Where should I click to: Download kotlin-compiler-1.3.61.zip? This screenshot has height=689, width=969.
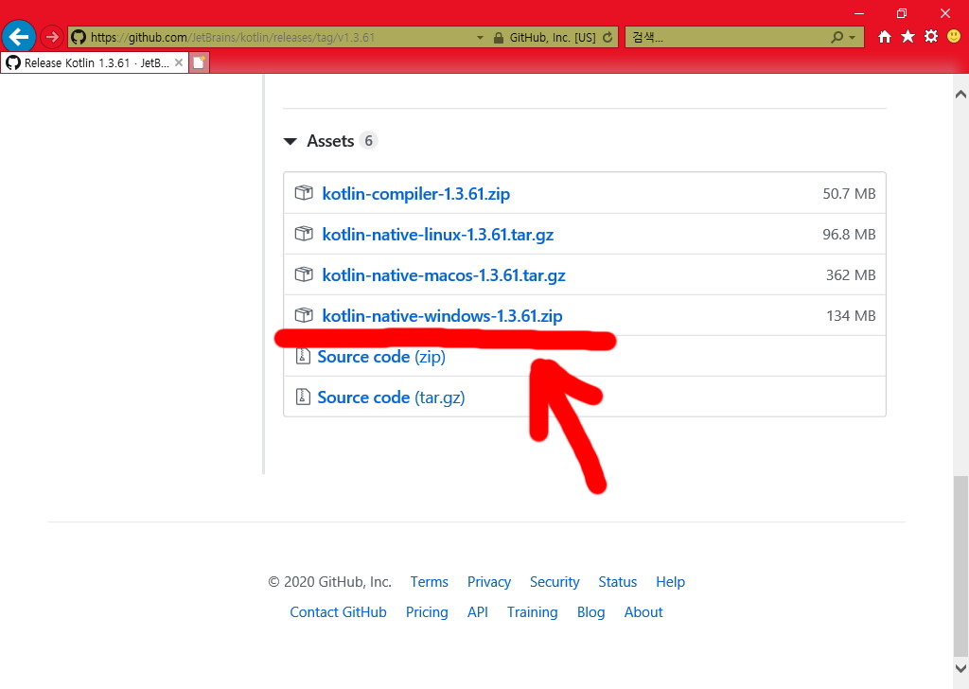pos(416,193)
